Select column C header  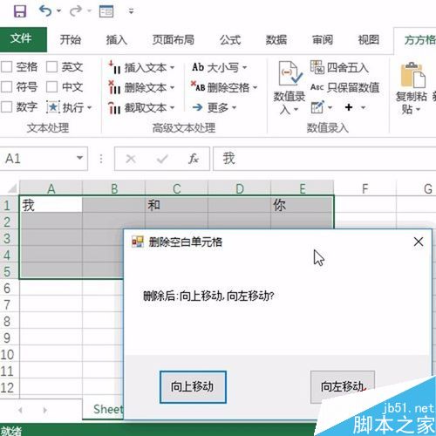pyautogui.click(x=177, y=188)
